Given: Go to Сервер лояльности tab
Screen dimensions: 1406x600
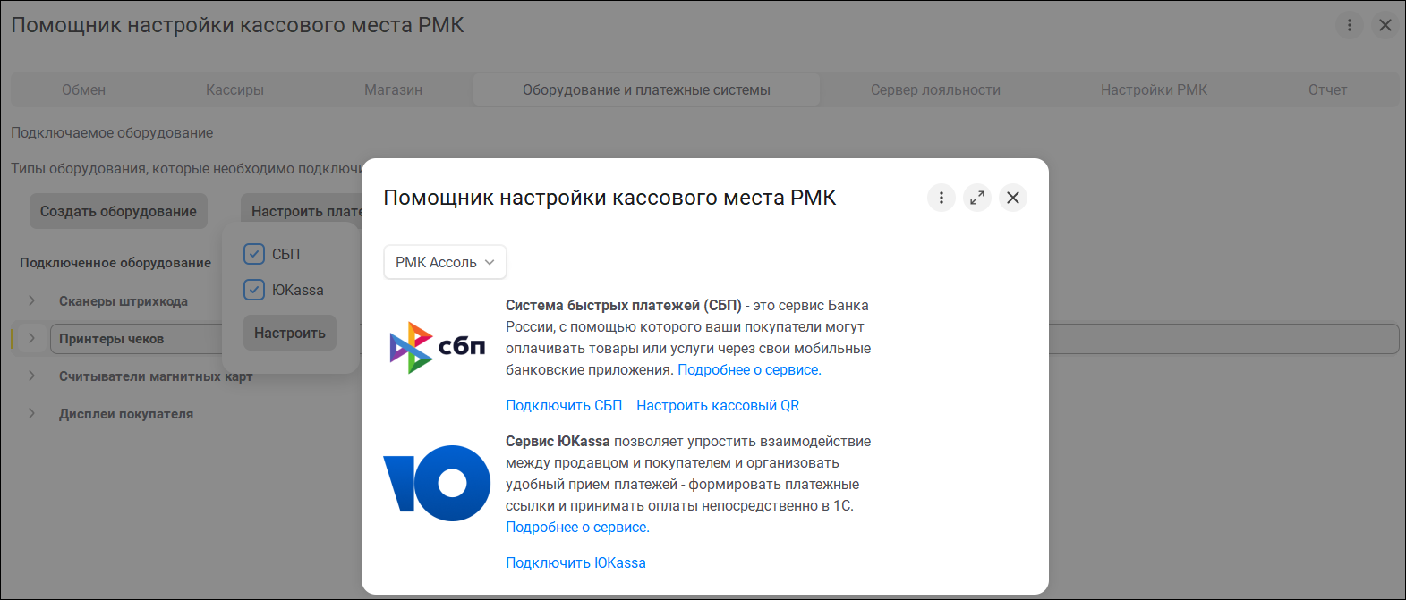Looking at the screenshot, I should [935, 89].
